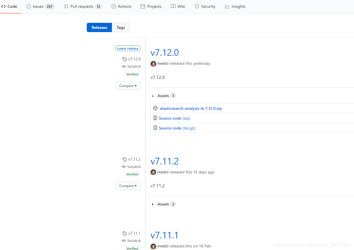
Task: Click the file icon beside Source code tar.gz
Action: [x=155, y=128]
